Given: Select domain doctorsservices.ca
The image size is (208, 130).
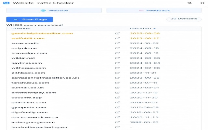Looking at the screenshot, I should pos(35,117).
